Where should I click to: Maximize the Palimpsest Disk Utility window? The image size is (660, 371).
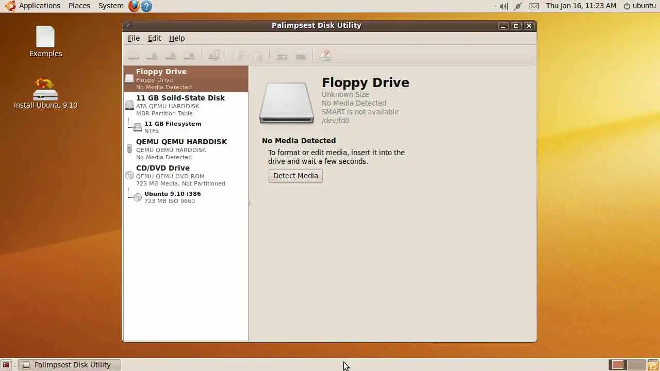tap(516, 26)
